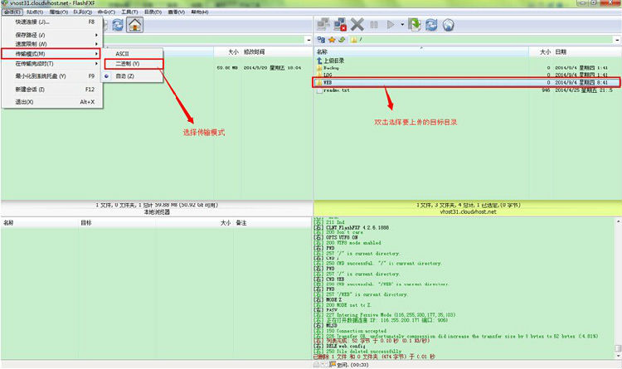Image resolution: width=622 pixels, height=369 pixels.
Task: Click the left pane refresh icon
Action: click(118, 25)
